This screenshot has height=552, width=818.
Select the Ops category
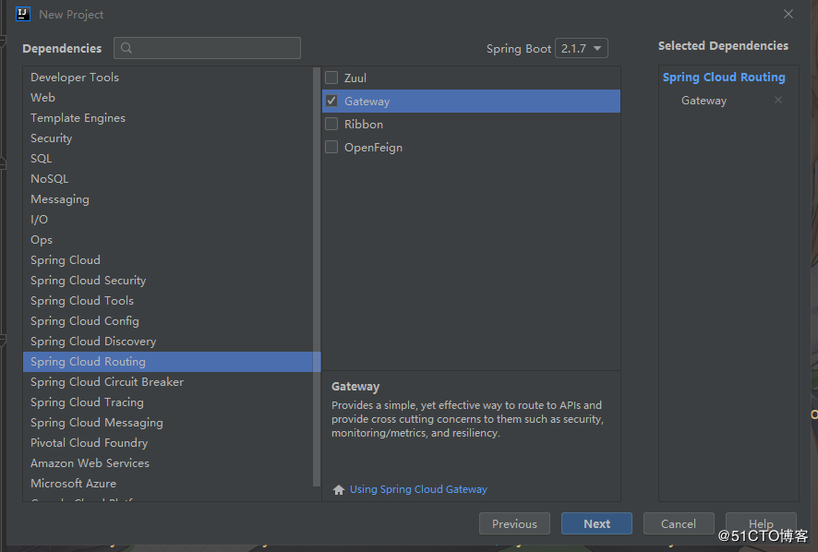tap(168, 240)
